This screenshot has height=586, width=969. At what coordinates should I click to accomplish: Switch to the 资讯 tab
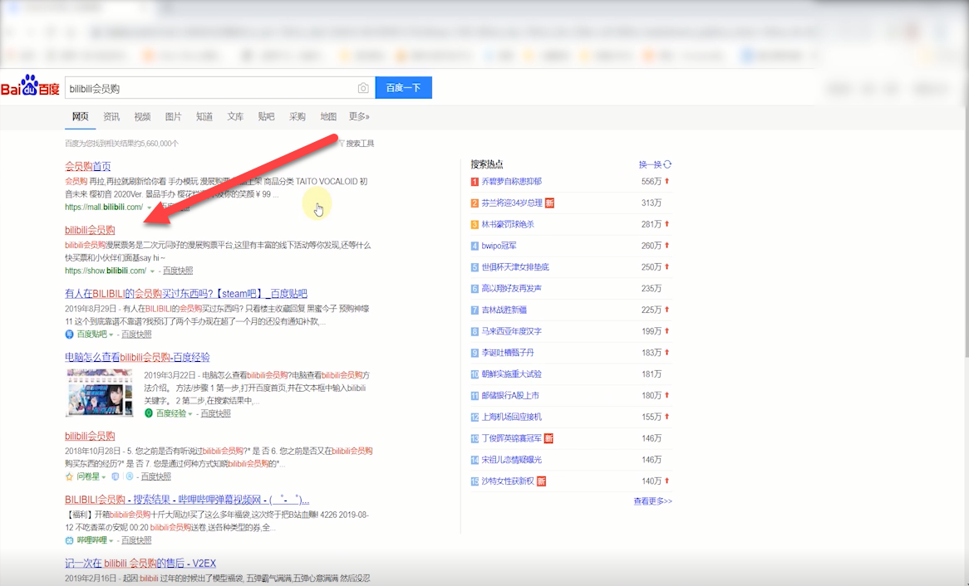tap(111, 116)
